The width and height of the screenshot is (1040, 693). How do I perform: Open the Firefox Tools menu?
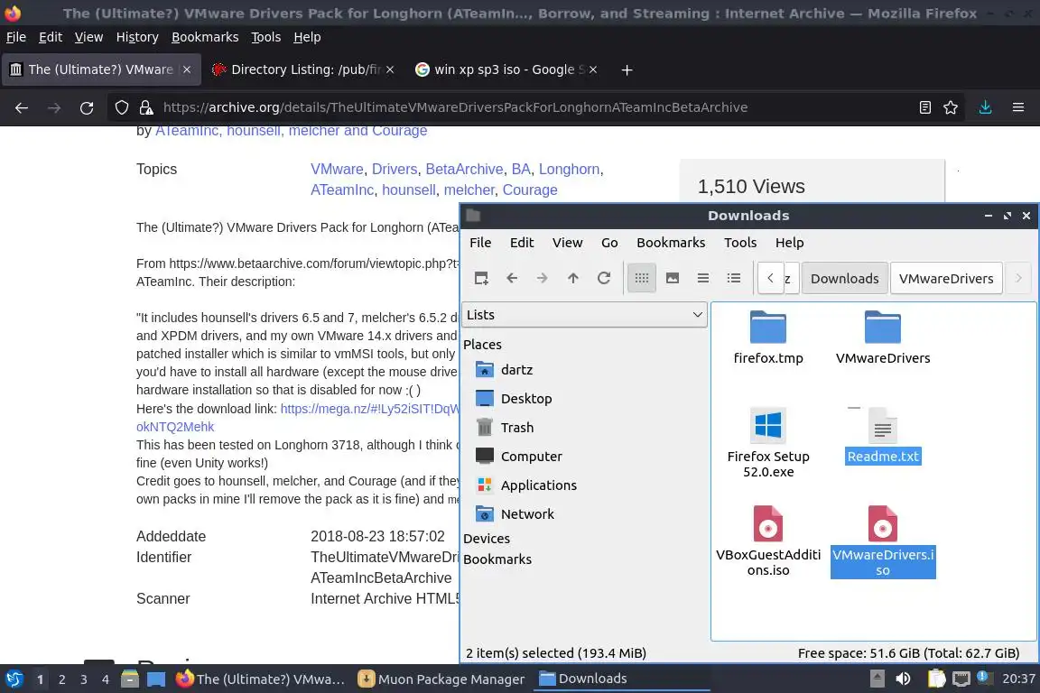coord(266,37)
